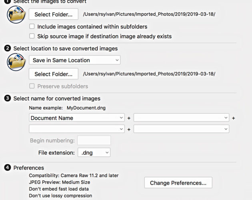Toggle the Preserve subfolders checkbox
The height and width of the screenshot is (200, 252).
(x=32, y=86)
